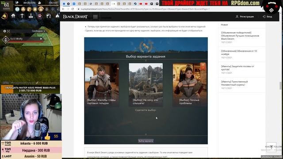Switch to the first YouTube browser tab
Viewport: 283px width, 159px height.
[x=141, y=4]
